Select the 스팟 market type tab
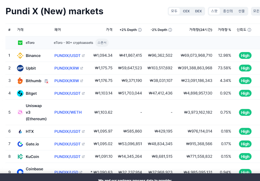The width and height of the screenshot is (260, 181). pos(214,11)
